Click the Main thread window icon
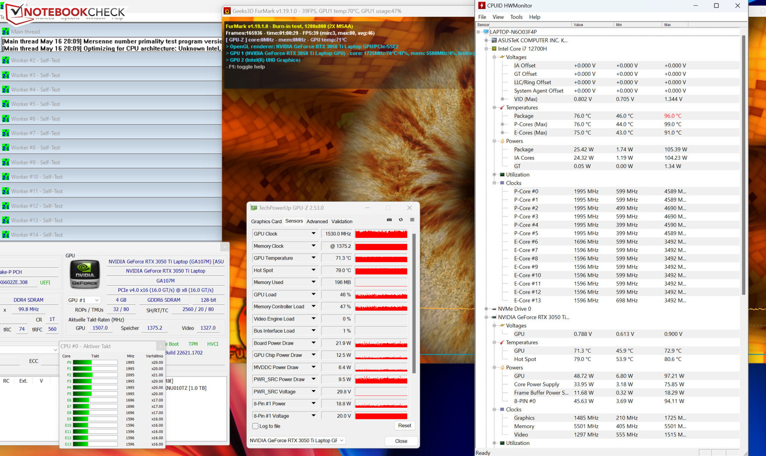The image size is (766, 456). (6, 32)
